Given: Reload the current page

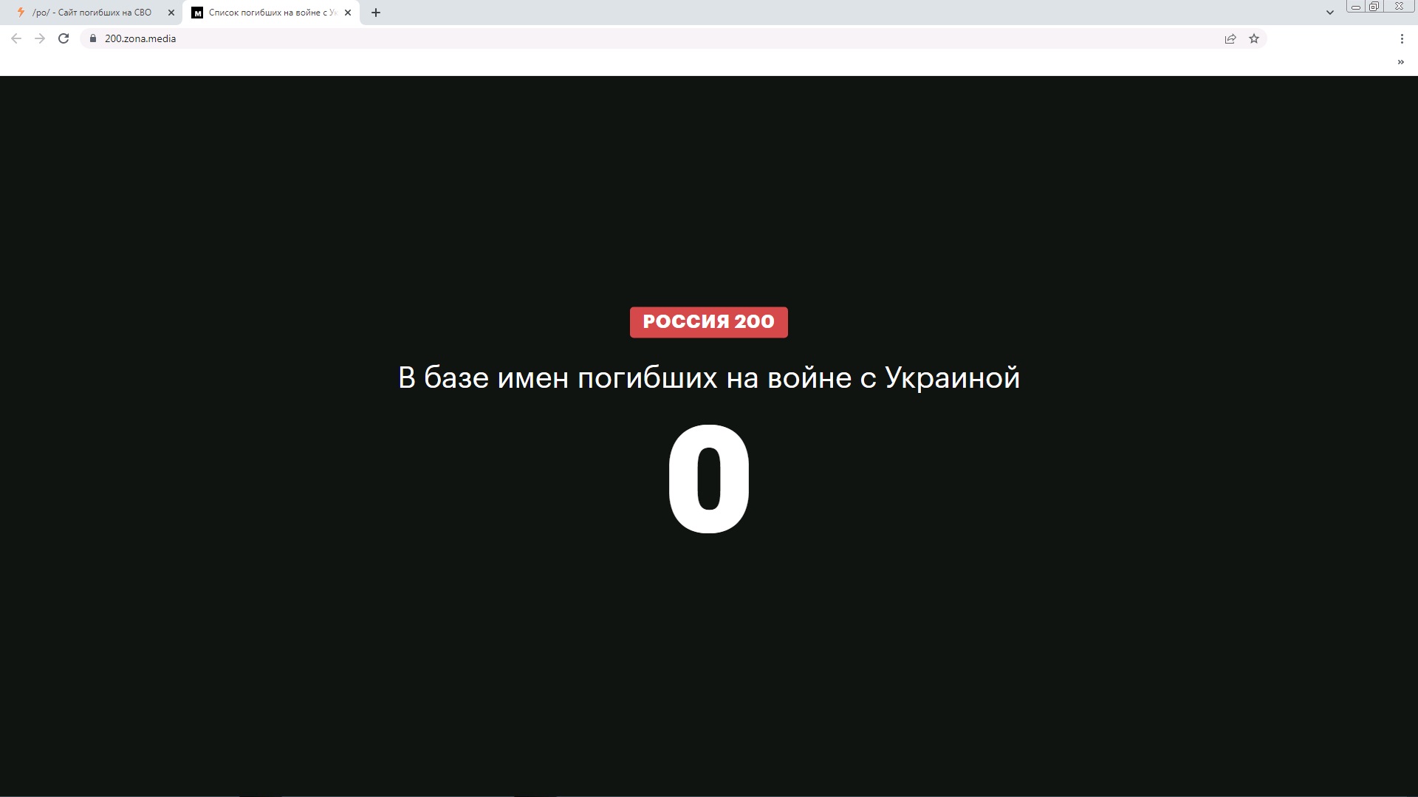Looking at the screenshot, I should click(x=64, y=38).
